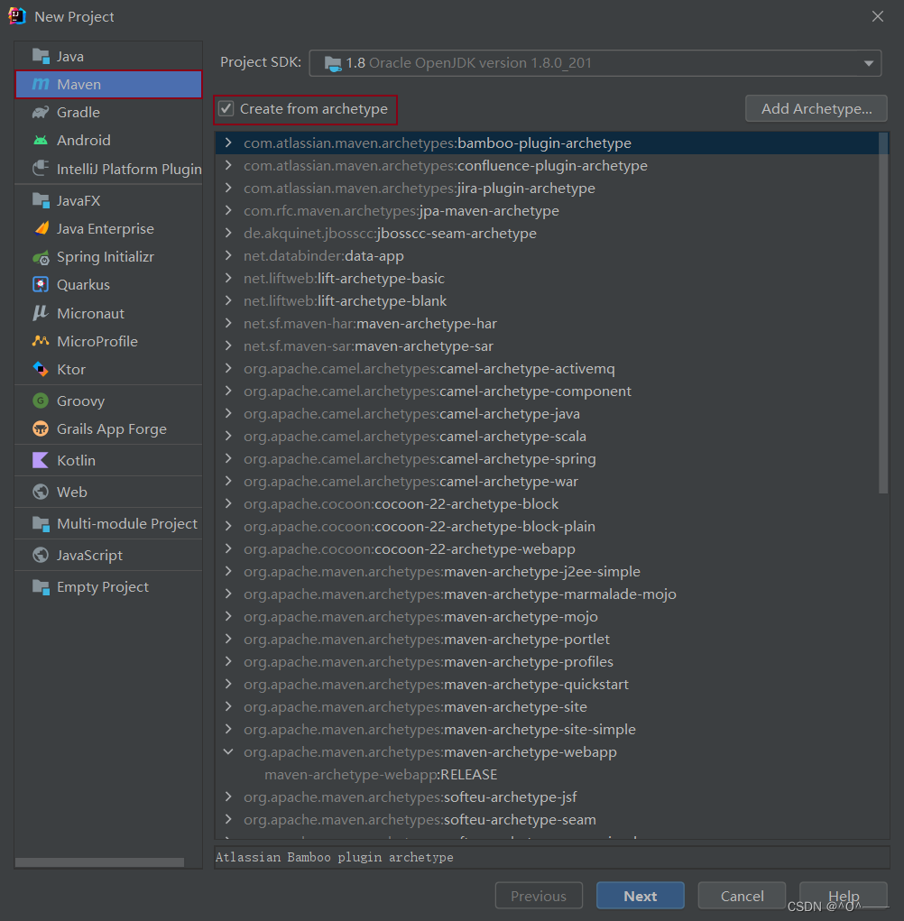Click the Android robot icon
Screen dimensions: 904x921
41,141
